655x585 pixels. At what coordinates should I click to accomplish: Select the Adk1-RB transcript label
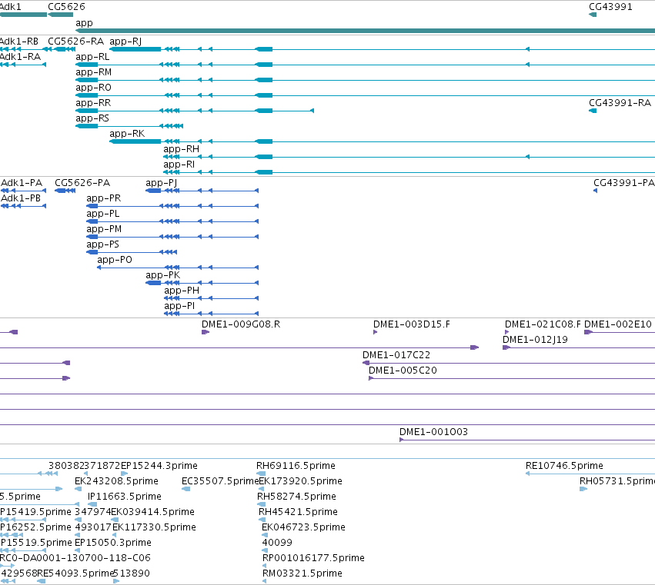19,42
